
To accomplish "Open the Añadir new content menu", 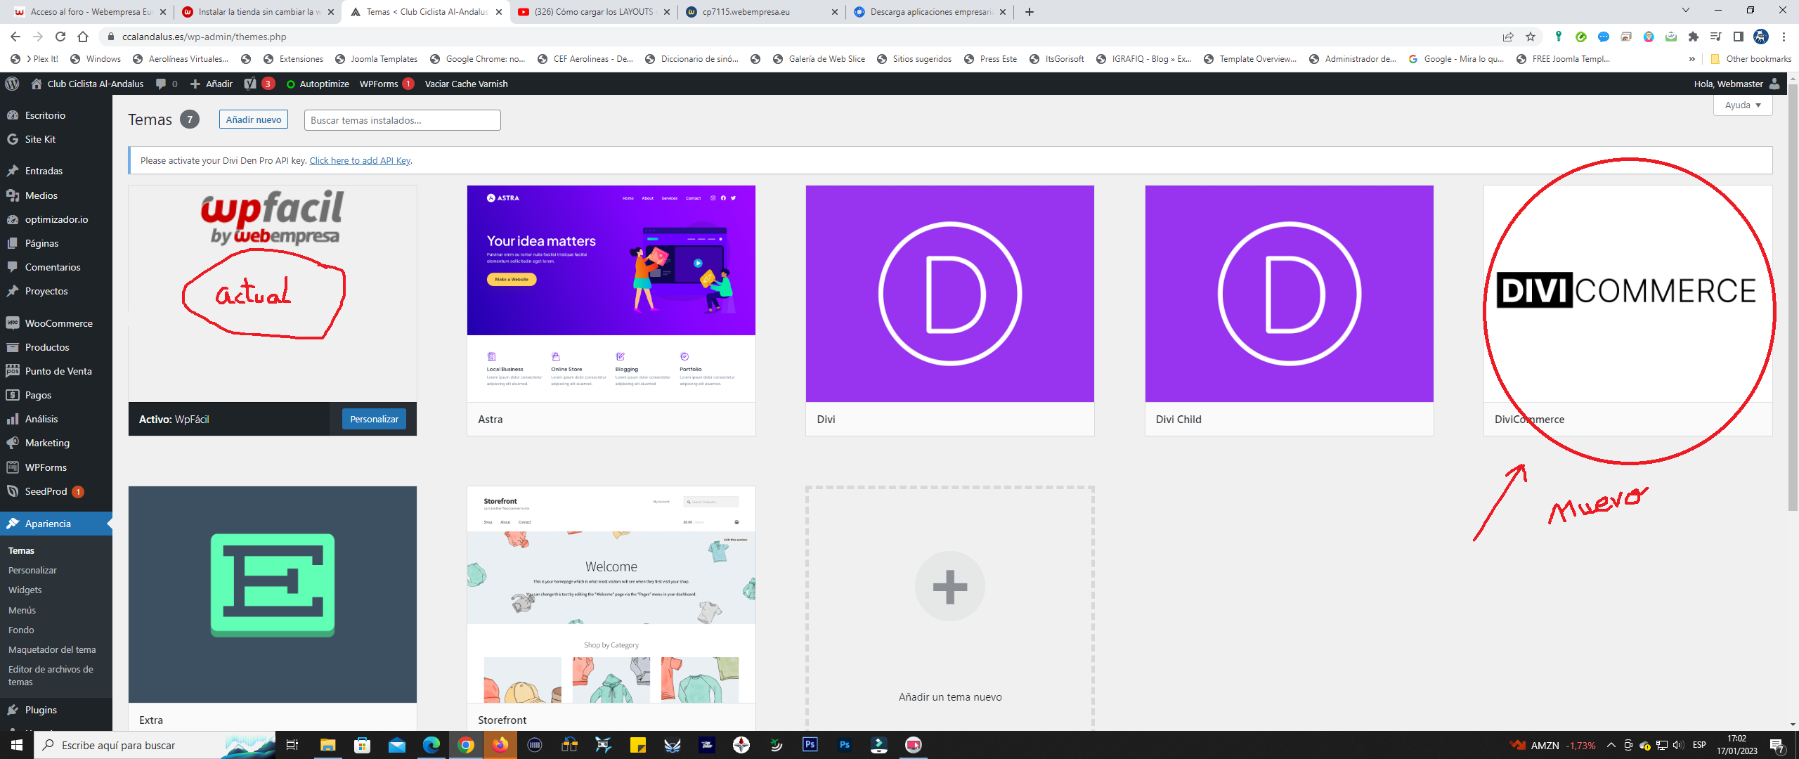I will tap(212, 84).
